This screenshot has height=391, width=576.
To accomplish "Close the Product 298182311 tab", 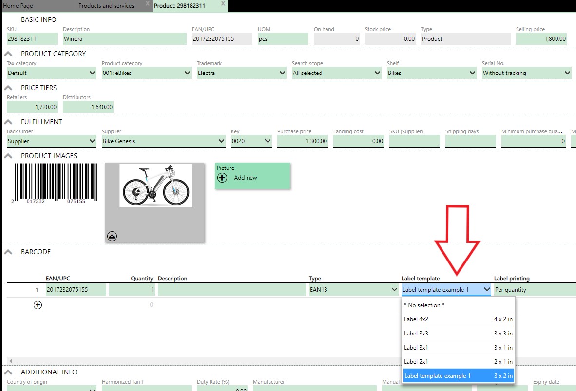I will [x=223, y=4].
